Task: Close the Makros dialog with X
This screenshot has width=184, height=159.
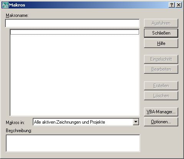Action: click(x=179, y=5)
